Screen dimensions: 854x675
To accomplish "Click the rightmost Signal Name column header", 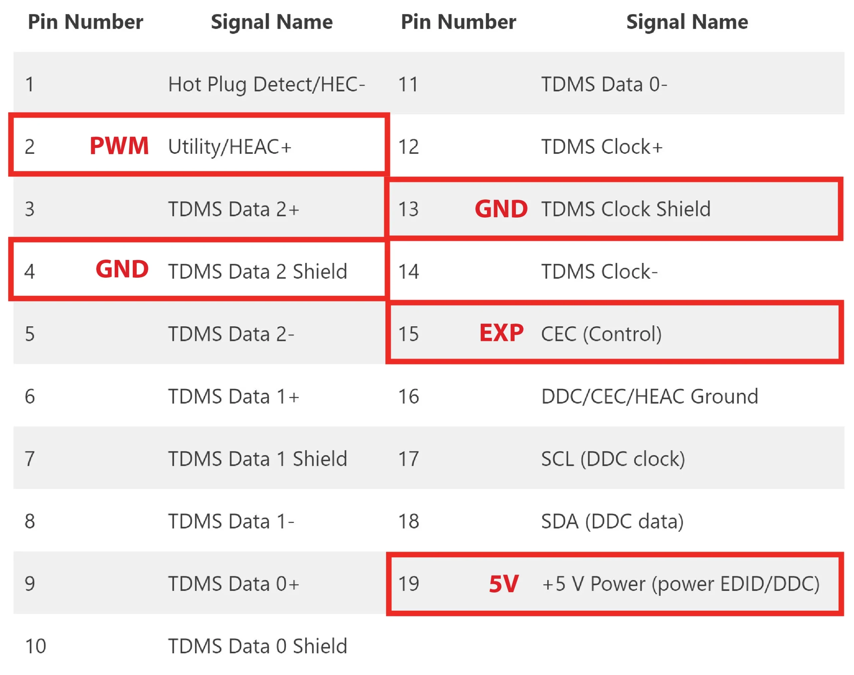I will tap(687, 22).
